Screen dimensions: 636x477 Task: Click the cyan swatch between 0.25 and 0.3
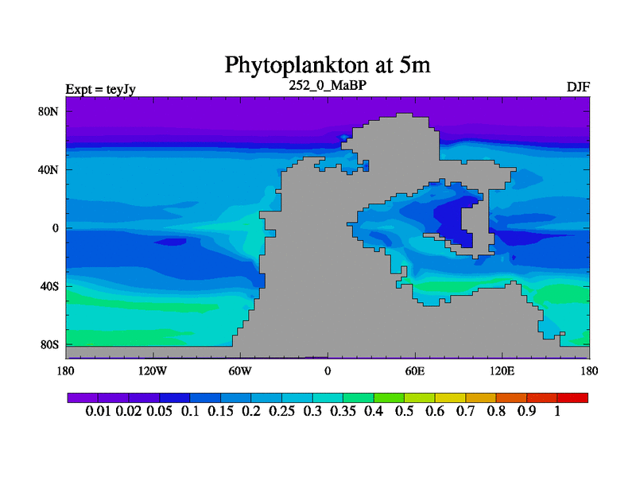point(297,397)
